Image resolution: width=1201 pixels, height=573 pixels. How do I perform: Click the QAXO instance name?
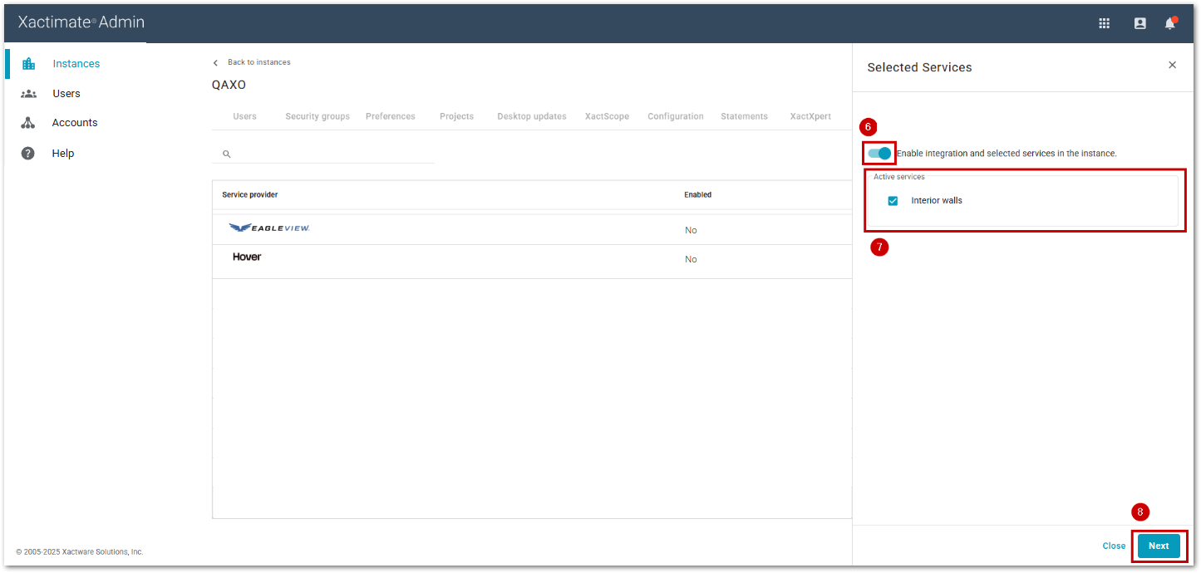pyautogui.click(x=229, y=86)
